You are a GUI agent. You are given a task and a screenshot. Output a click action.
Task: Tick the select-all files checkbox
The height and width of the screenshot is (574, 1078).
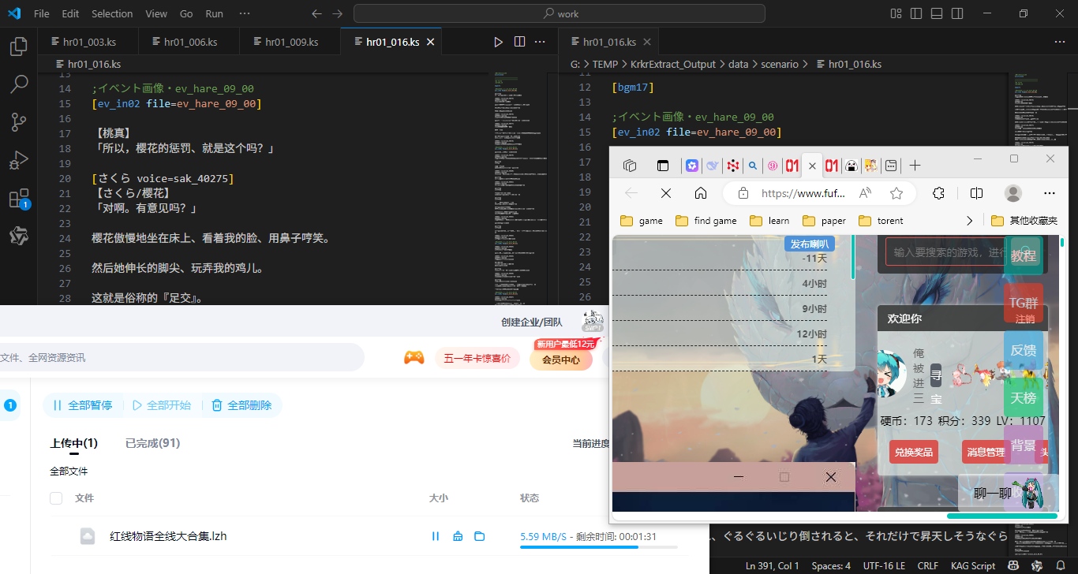tap(56, 498)
